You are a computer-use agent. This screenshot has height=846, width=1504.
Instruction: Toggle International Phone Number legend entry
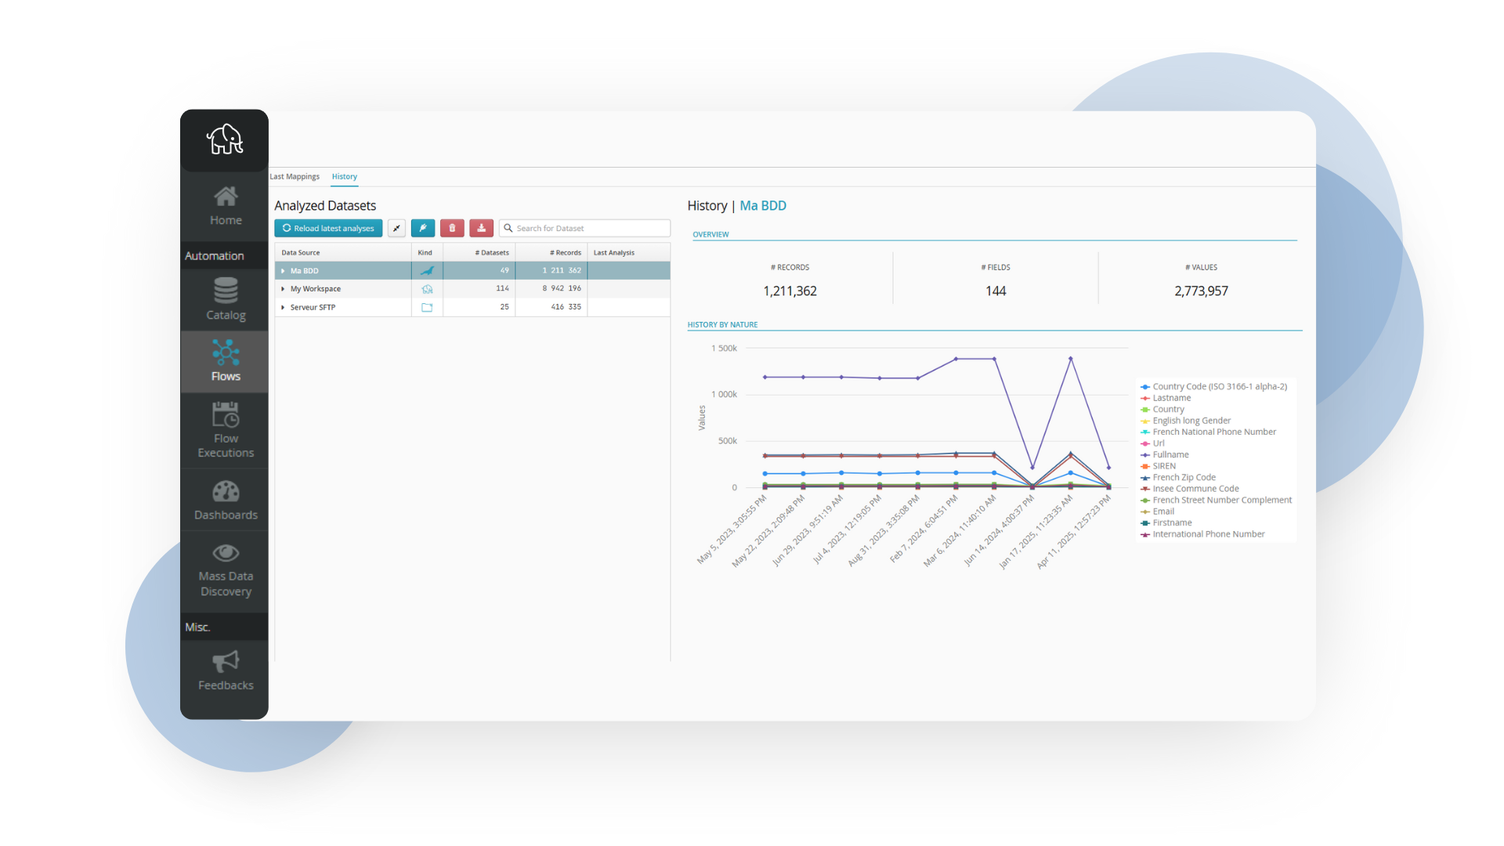(x=1203, y=534)
